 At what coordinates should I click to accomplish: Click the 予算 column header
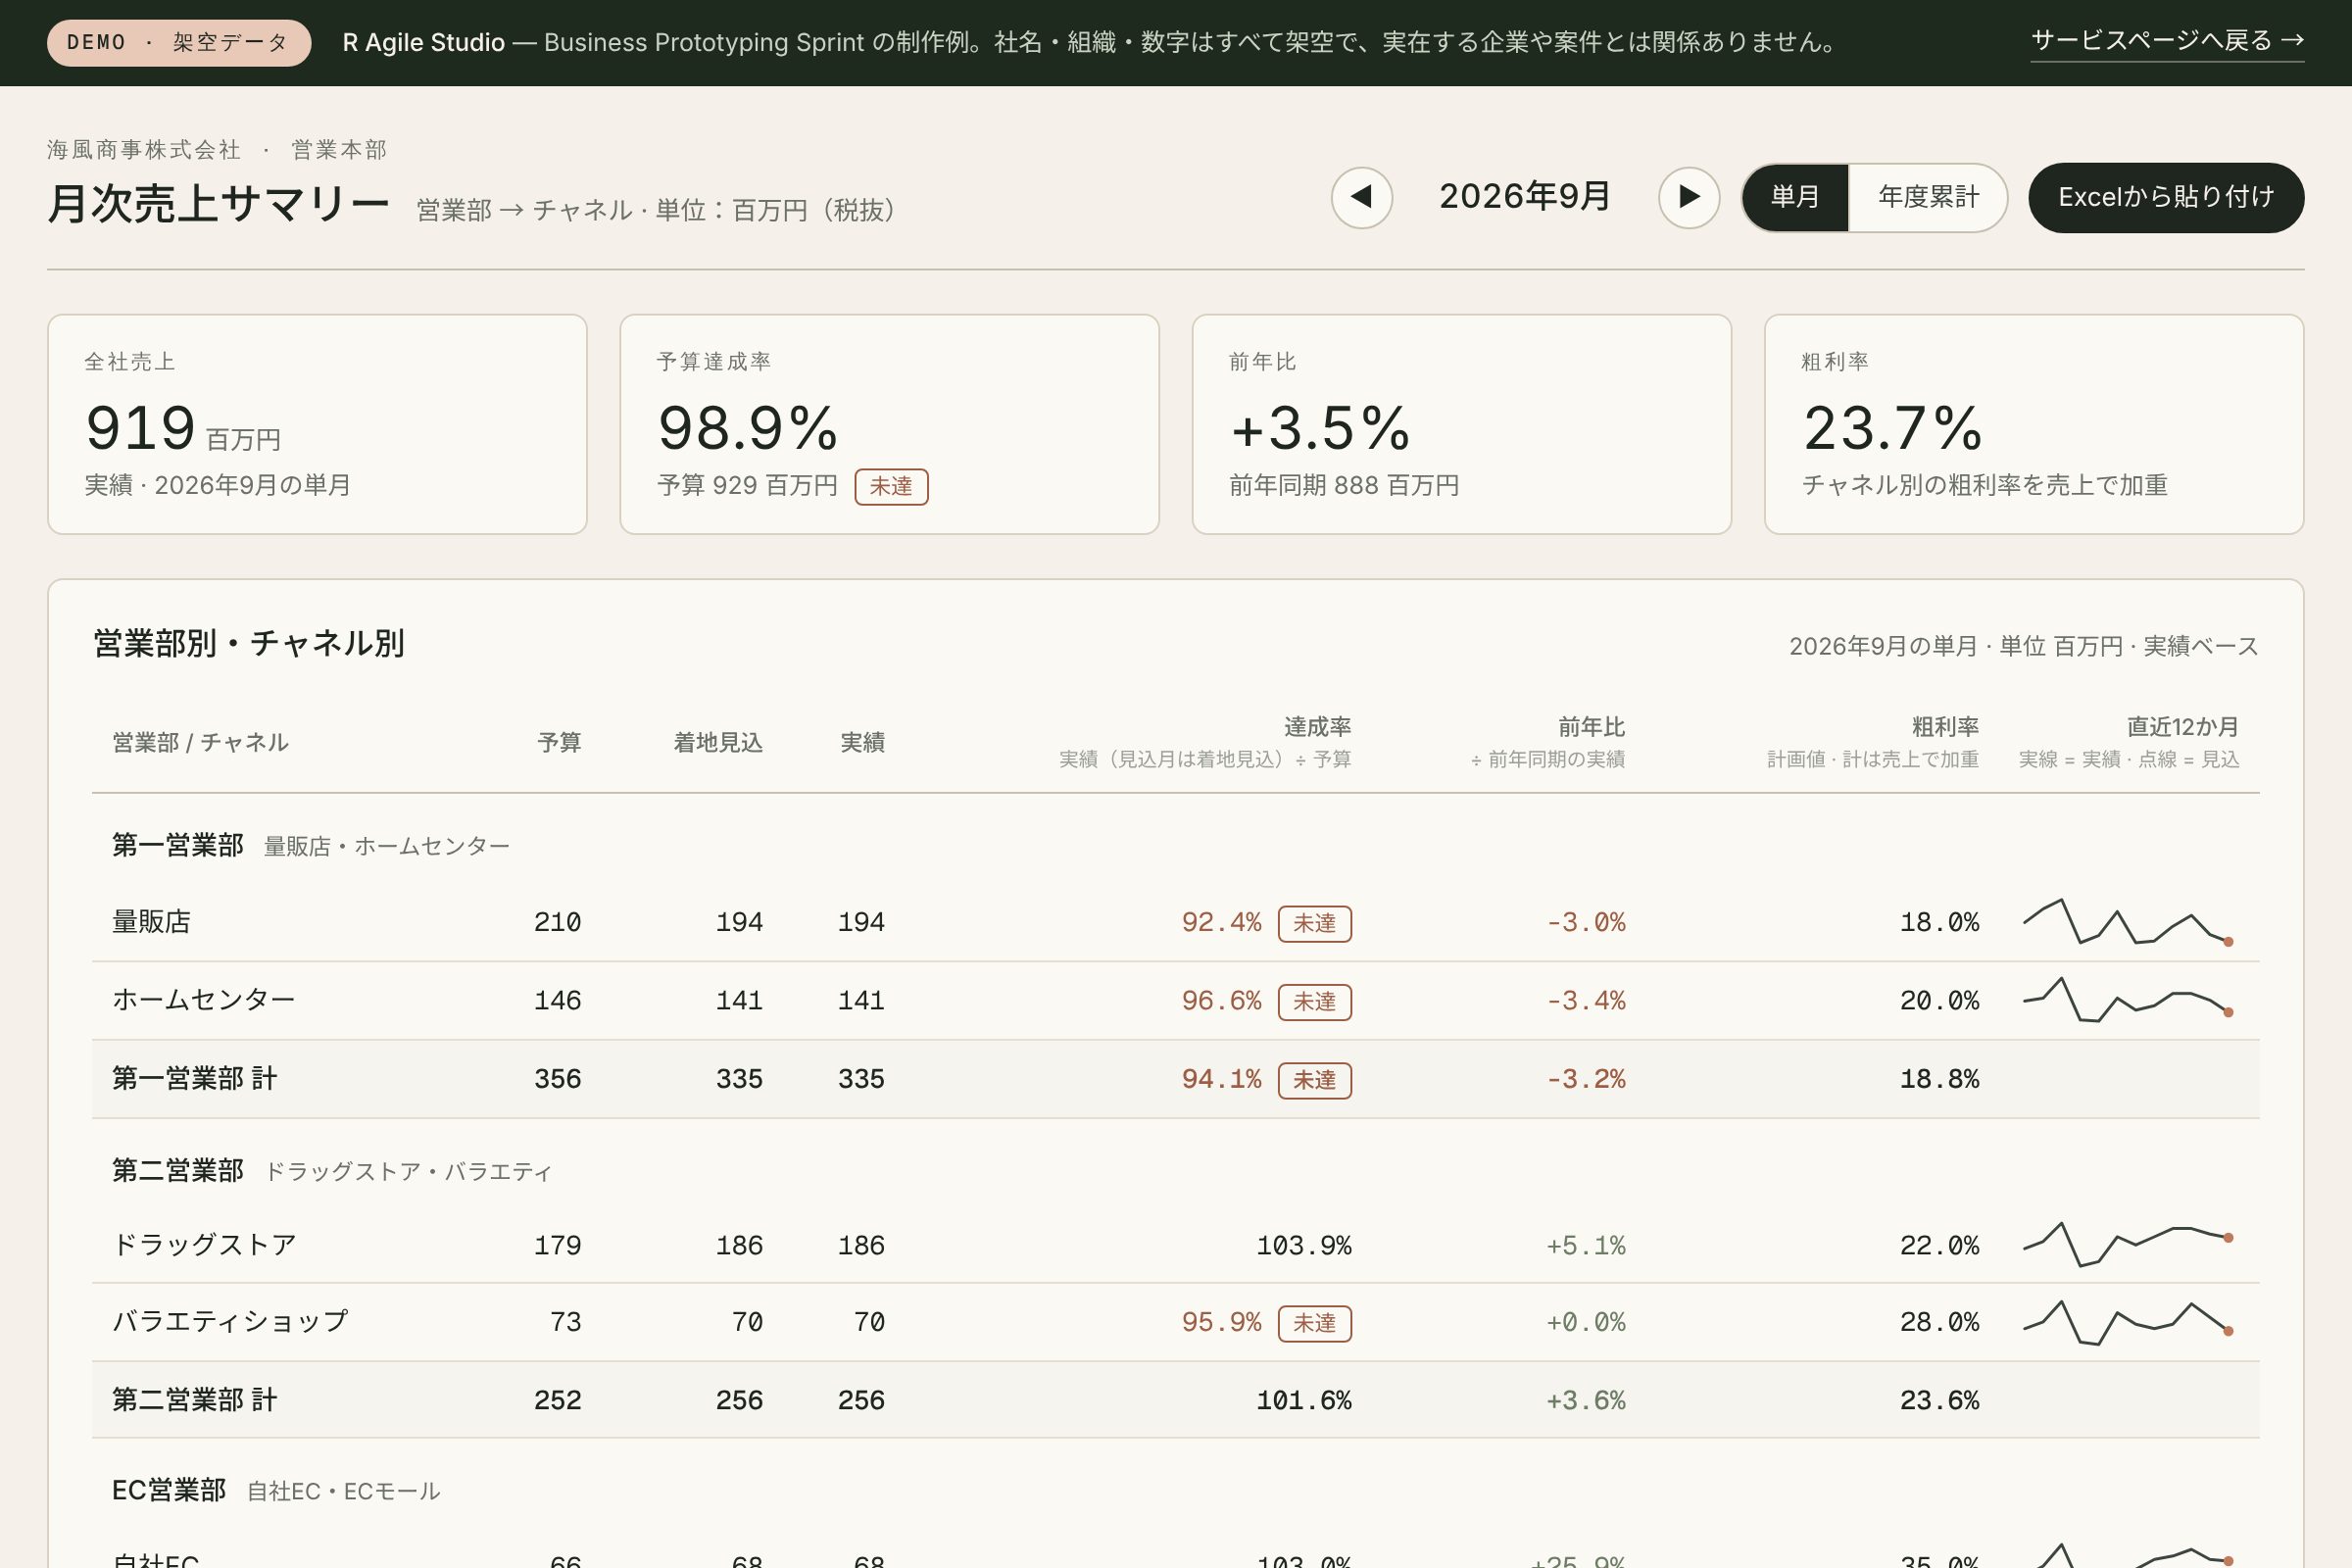coord(559,742)
